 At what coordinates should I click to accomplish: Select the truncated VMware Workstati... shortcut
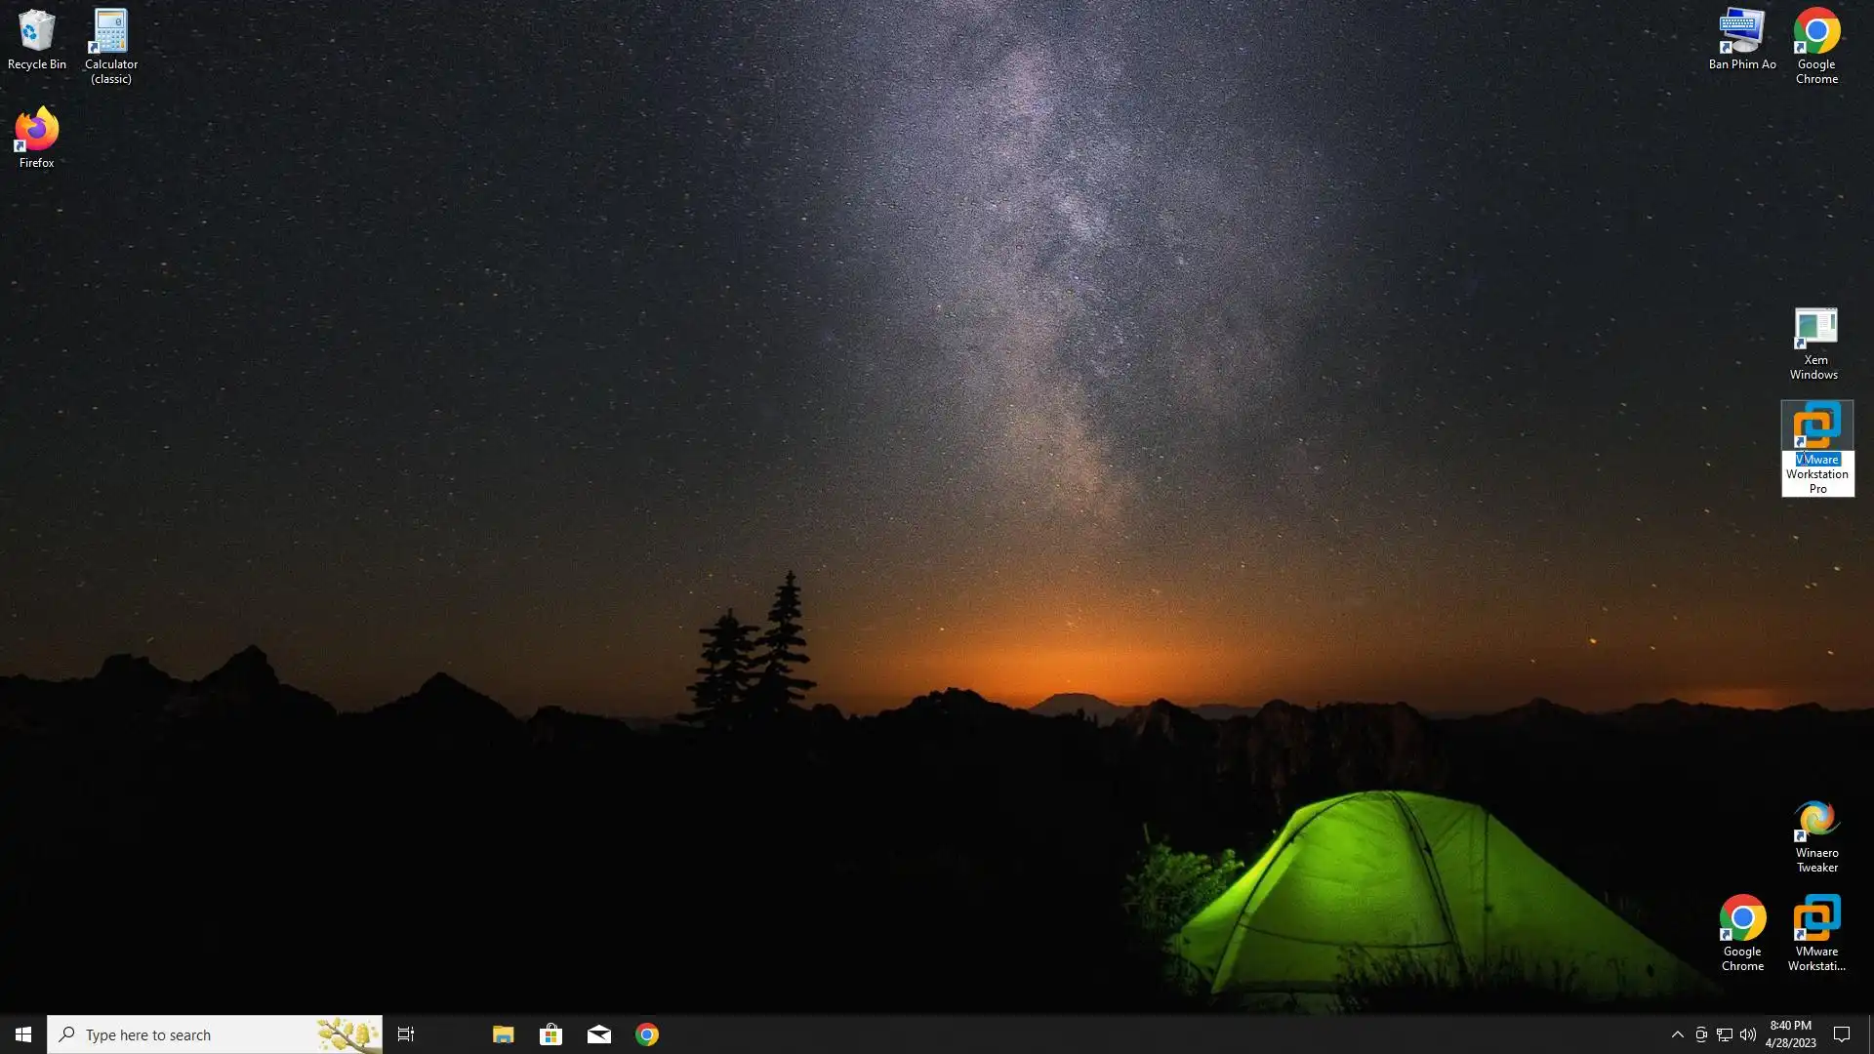(1816, 932)
